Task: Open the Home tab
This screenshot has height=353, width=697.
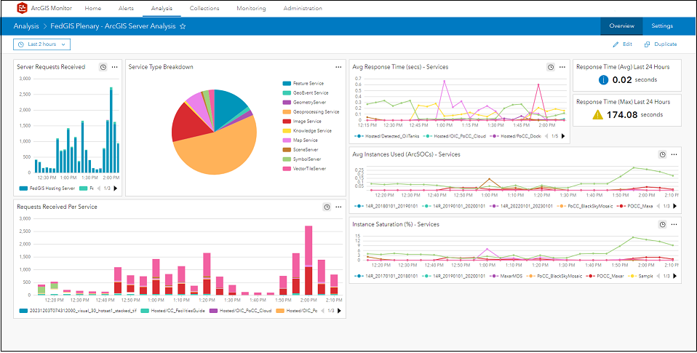Action: 92,9
